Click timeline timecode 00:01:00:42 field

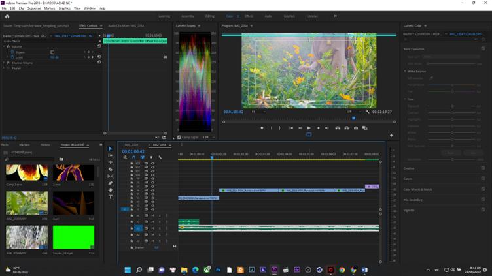point(133,151)
